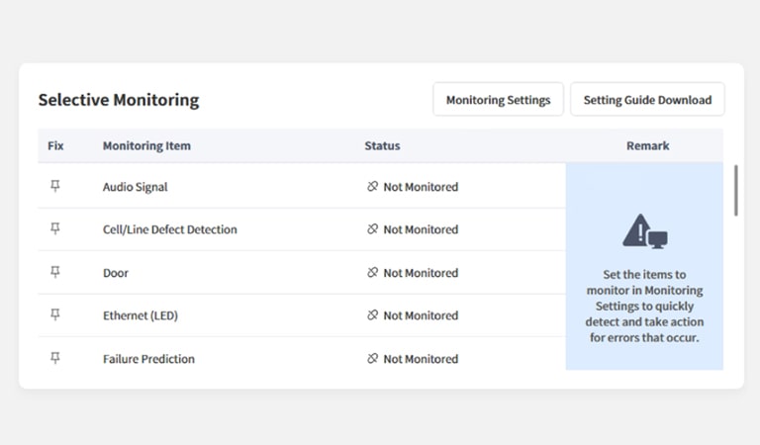Click the Status column header
Image resolution: width=760 pixels, height=445 pixels.
pos(382,145)
